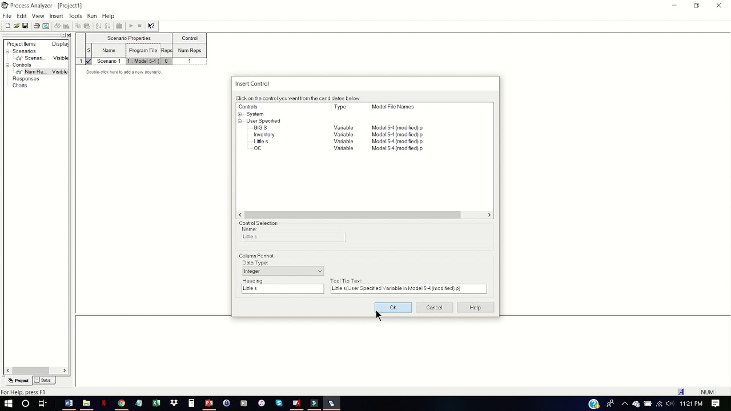Open File Explorer from the taskbar
731x411 pixels.
pyautogui.click(x=86, y=404)
